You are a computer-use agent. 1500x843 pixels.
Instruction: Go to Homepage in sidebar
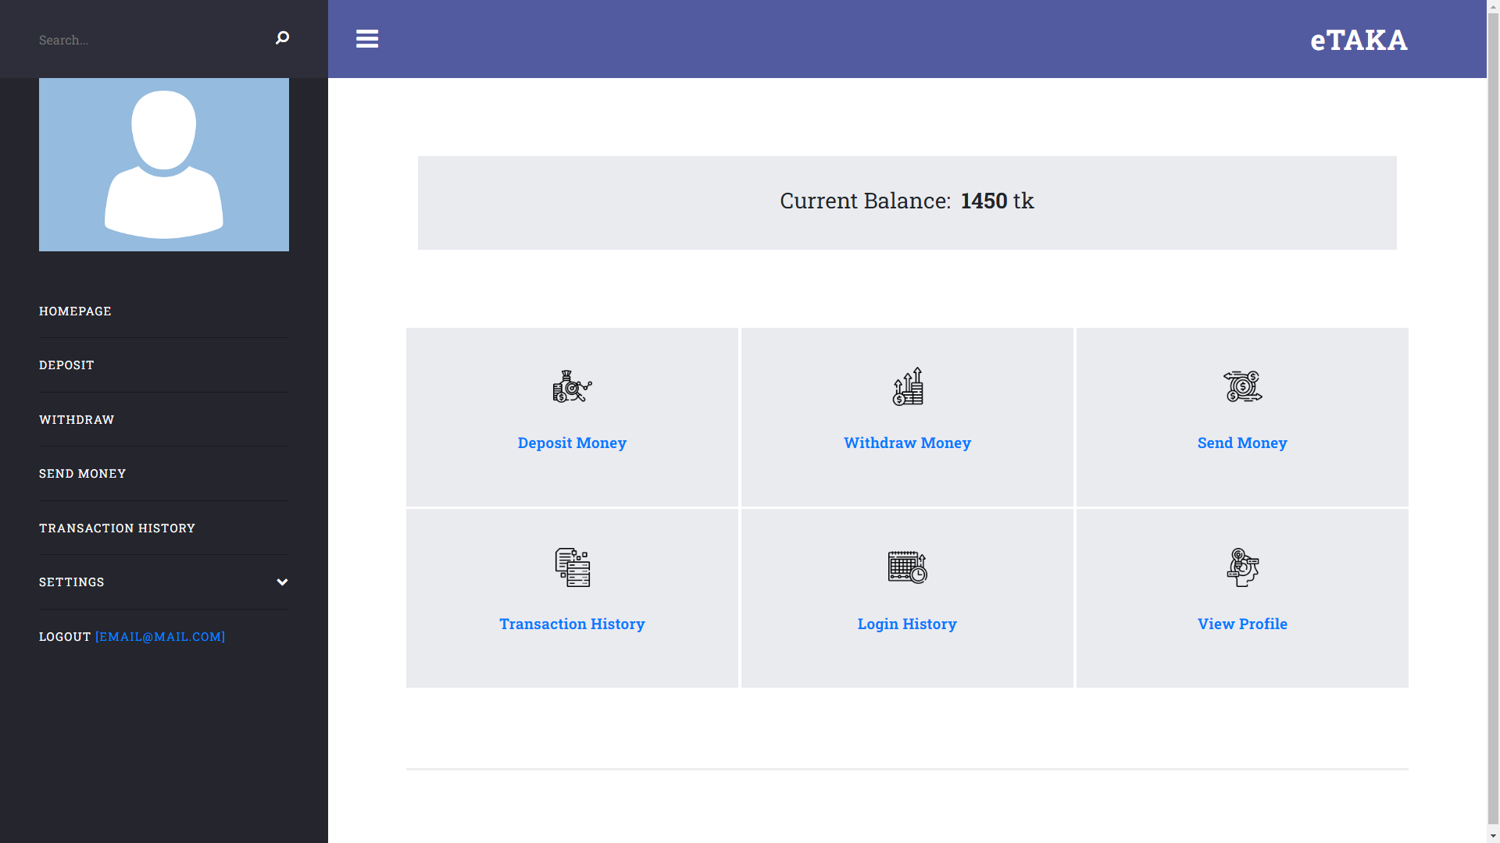coord(75,311)
